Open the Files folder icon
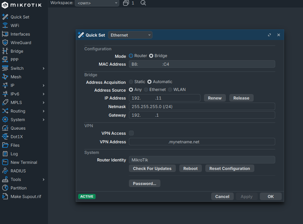 pyautogui.click(x=5, y=145)
